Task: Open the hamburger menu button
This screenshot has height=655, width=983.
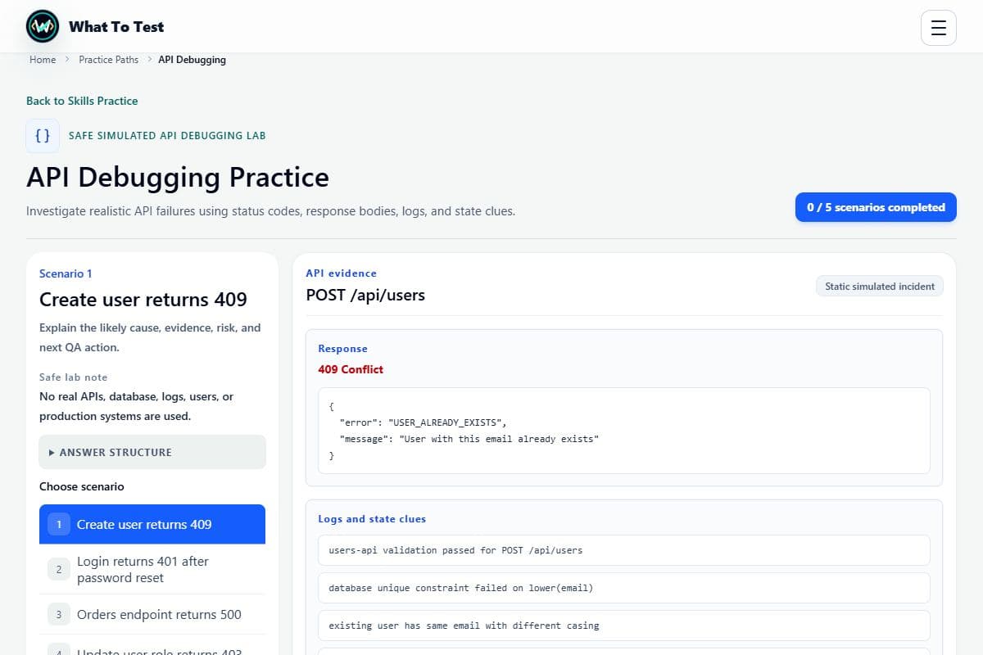Action: (x=939, y=28)
